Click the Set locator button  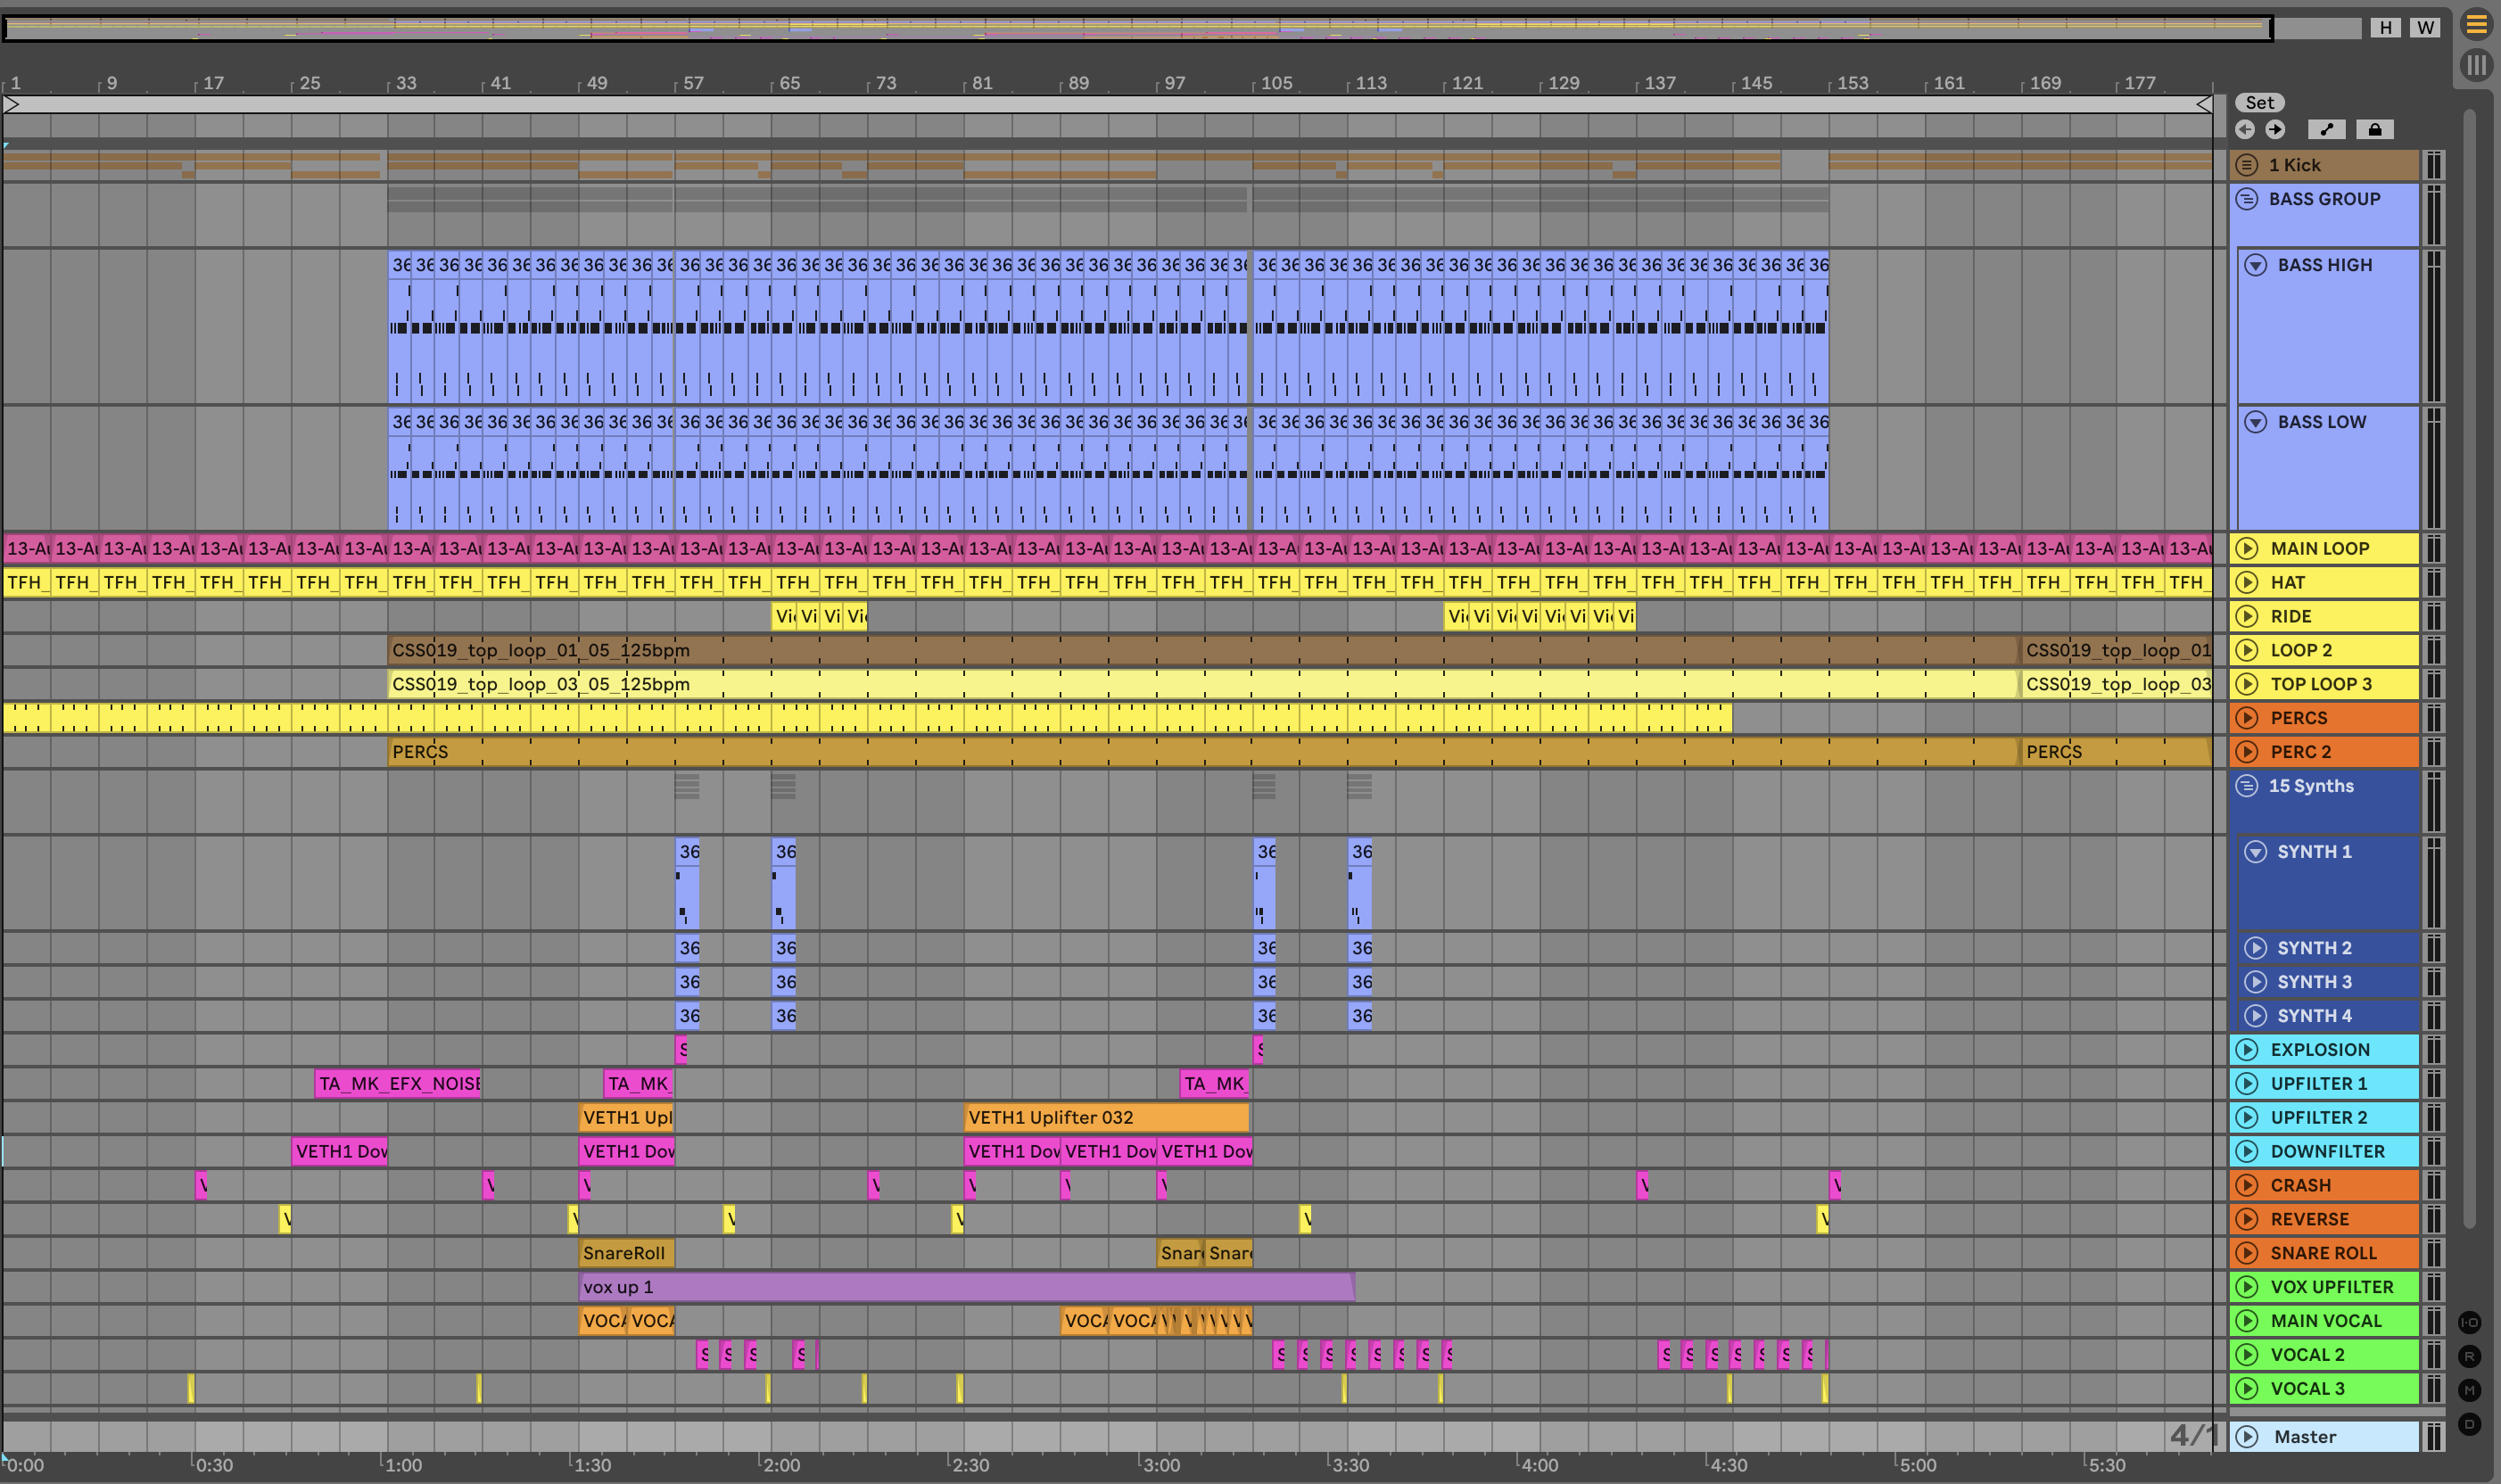coord(2259,102)
